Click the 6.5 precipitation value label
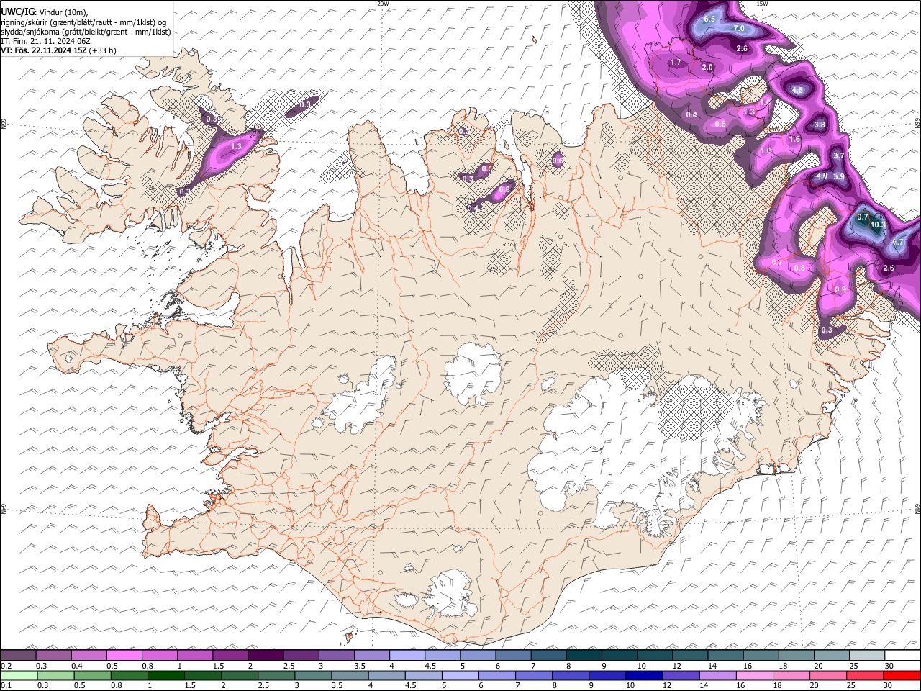Image resolution: width=921 pixels, height=691 pixels. [709, 19]
